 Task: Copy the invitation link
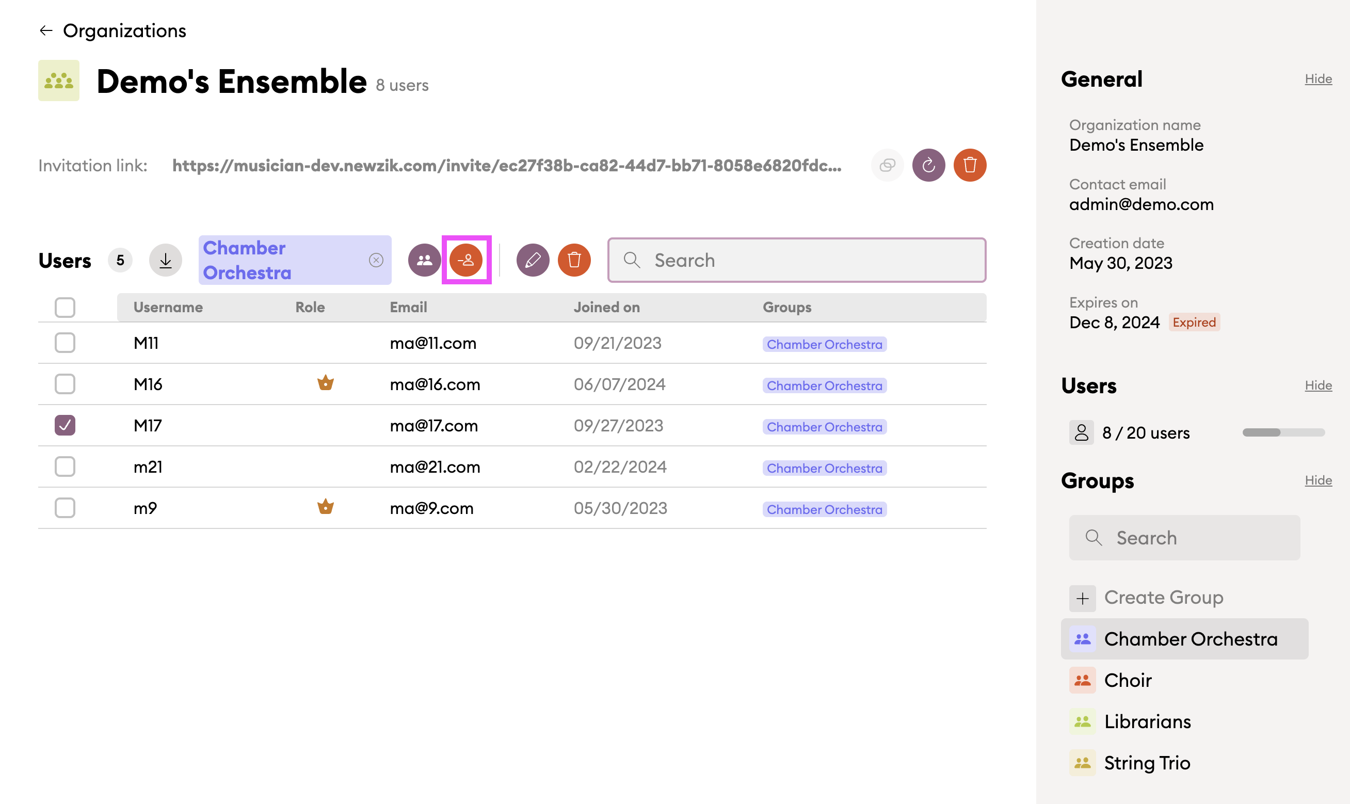tap(887, 165)
